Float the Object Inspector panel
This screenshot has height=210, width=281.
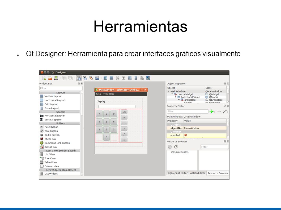tap(225, 83)
